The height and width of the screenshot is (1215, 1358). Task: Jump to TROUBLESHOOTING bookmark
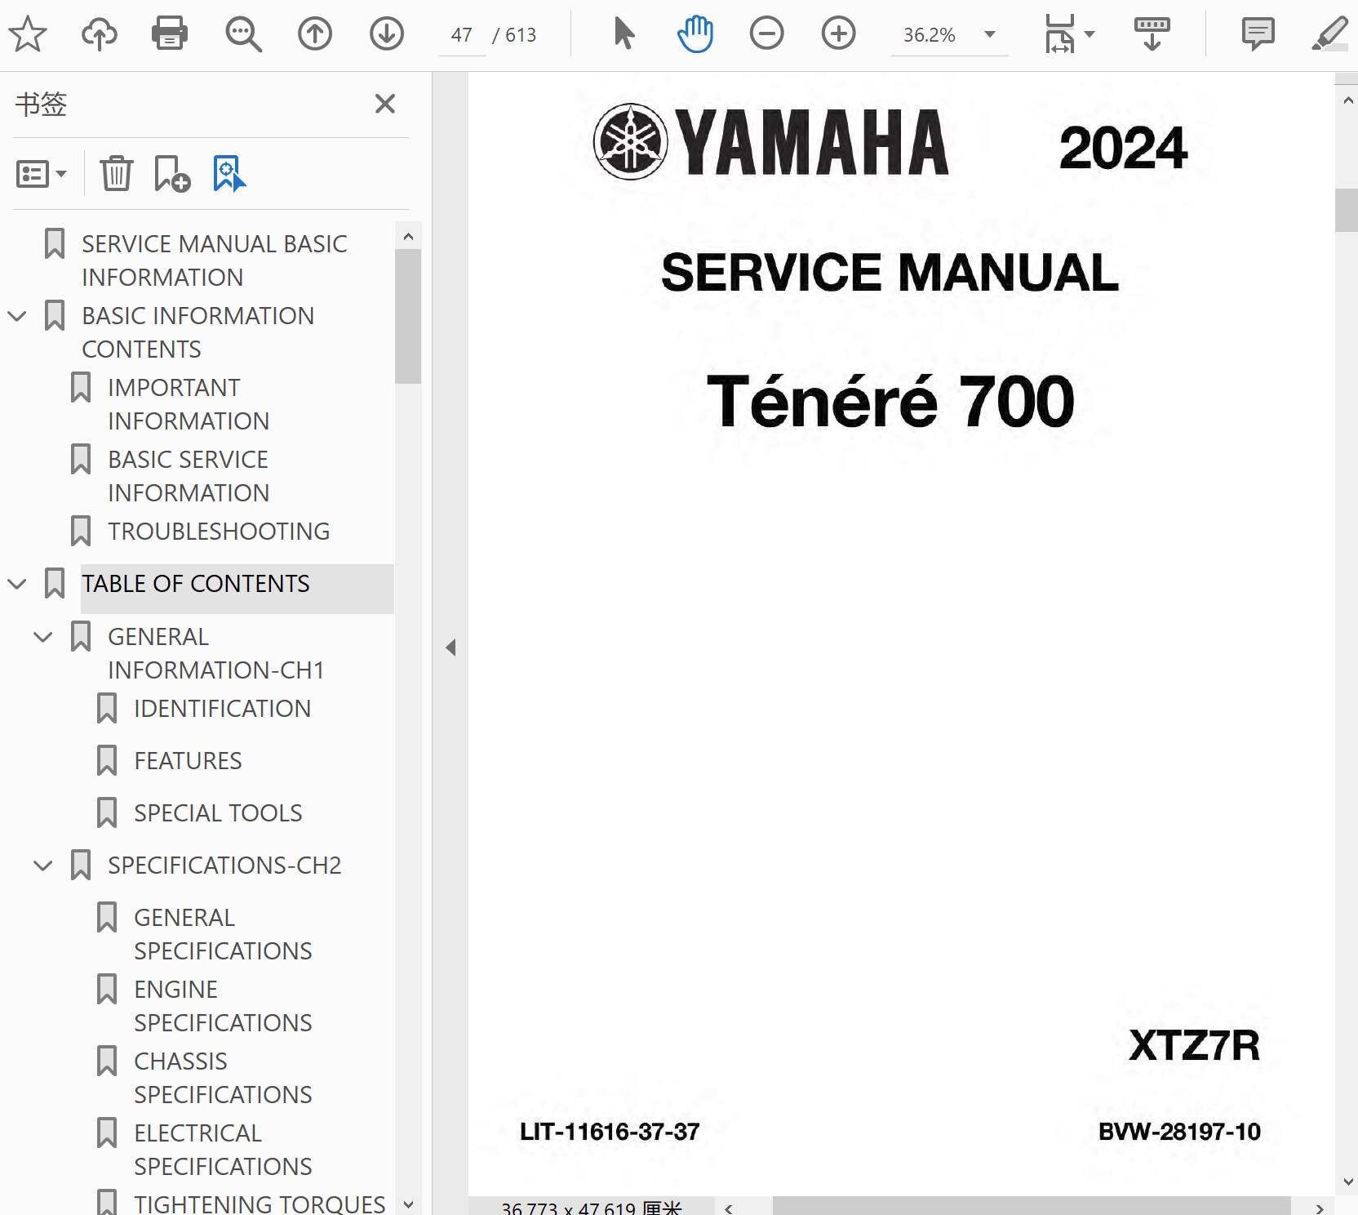point(219,532)
